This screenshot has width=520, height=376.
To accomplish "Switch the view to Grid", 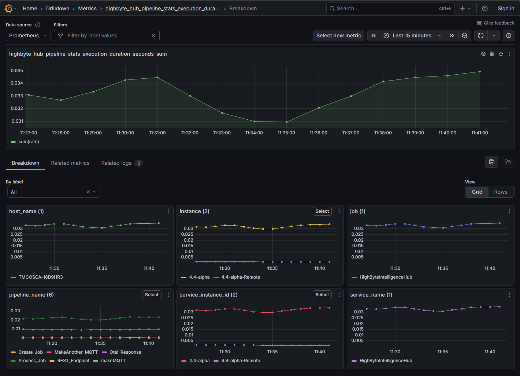I will click(477, 192).
